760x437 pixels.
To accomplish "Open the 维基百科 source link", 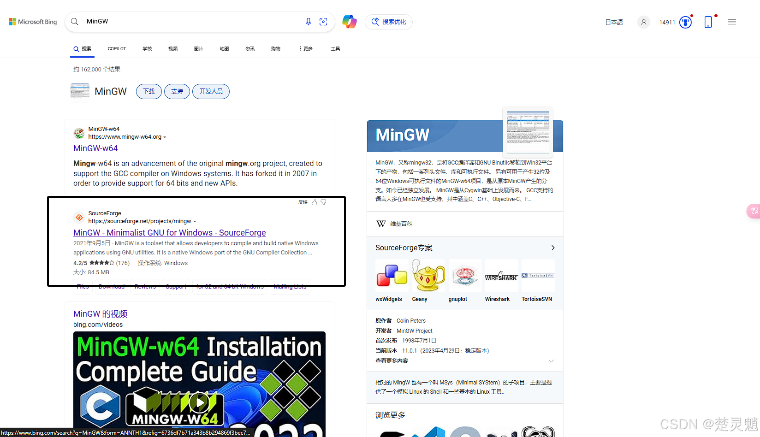I will (x=401, y=224).
